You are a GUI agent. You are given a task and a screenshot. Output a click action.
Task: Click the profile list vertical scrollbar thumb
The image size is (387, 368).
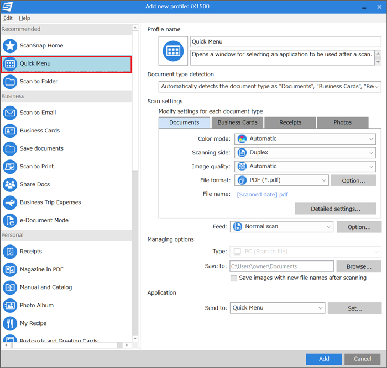(135, 101)
